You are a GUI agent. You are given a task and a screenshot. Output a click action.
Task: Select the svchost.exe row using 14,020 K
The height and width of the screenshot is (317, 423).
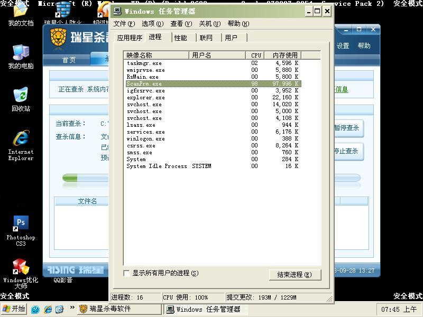tap(213, 104)
